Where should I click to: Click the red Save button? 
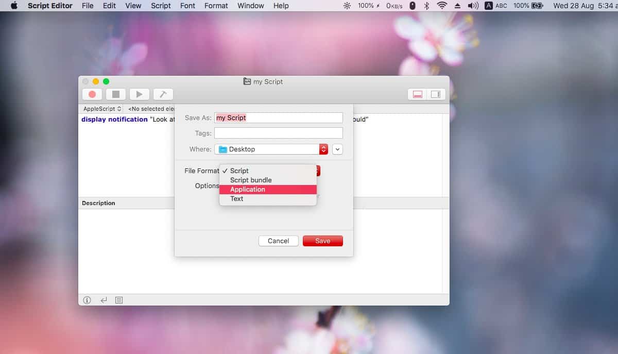coord(323,241)
